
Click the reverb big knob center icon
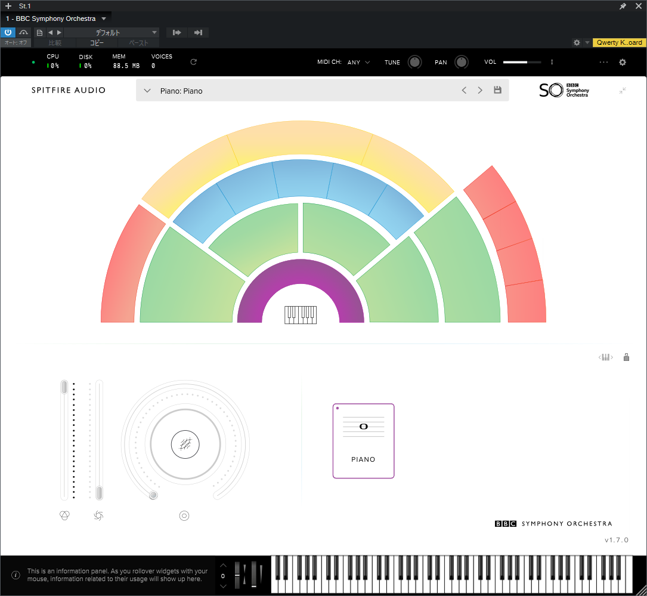185,444
